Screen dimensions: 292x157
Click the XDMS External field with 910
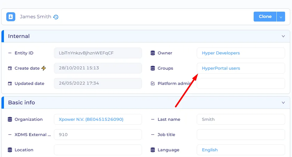coord(98,135)
